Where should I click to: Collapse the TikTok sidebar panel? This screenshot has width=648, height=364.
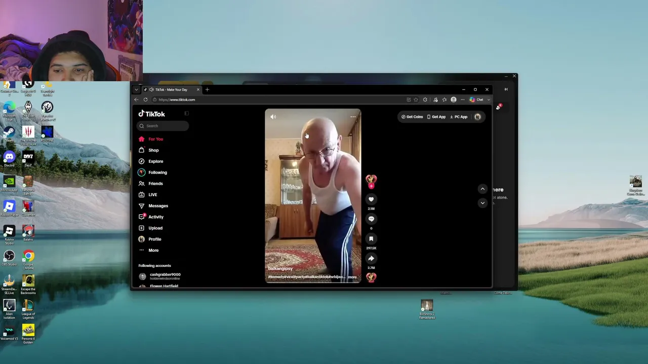point(186,114)
